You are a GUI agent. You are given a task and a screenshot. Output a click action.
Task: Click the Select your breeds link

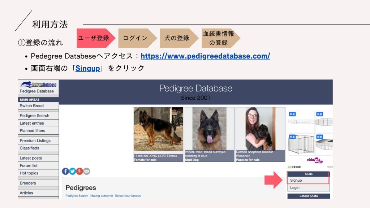pyautogui.click(x=128, y=196)
